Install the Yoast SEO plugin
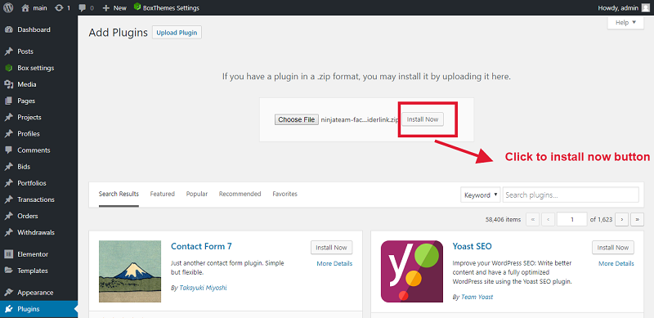Image resolution: width=654 pixels, height=318 pixels. point(613,248)
